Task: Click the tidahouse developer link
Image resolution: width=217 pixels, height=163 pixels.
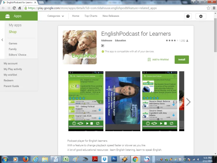Action: click(106, 41)
